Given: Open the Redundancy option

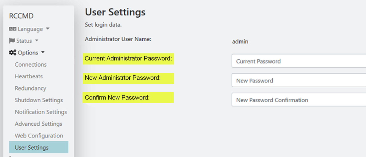Looking at the screenshot, I should [30, 88].
